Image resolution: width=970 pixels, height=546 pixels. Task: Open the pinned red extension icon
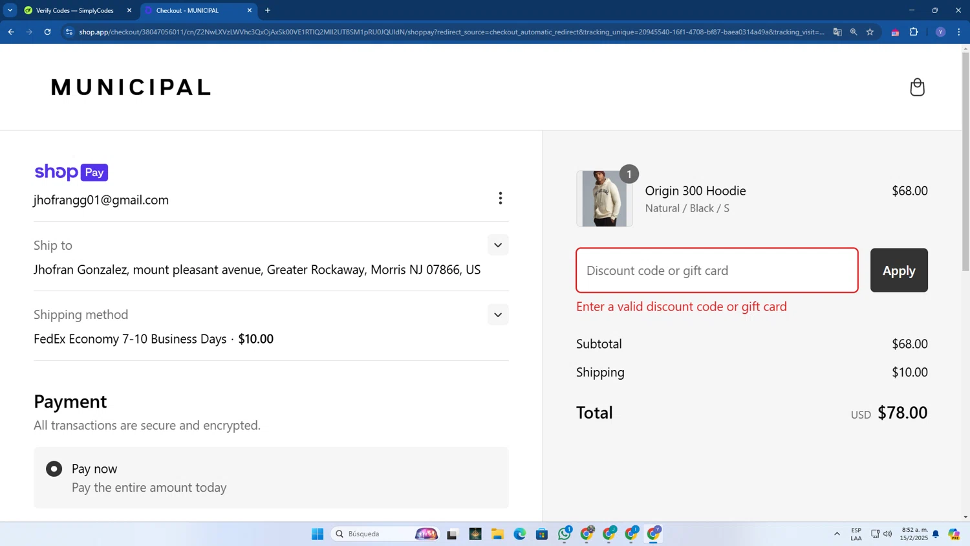[895, 32]
